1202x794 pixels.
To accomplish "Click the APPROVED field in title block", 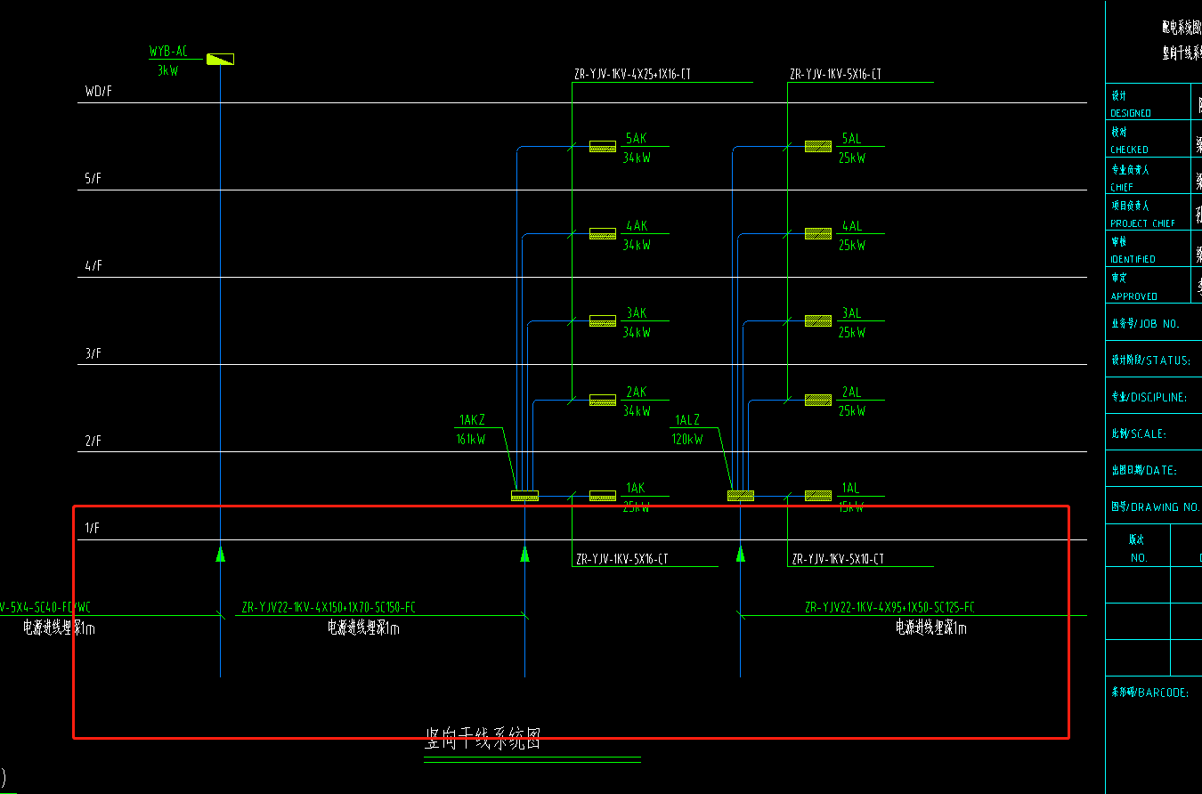I will tap(1133, 296).
